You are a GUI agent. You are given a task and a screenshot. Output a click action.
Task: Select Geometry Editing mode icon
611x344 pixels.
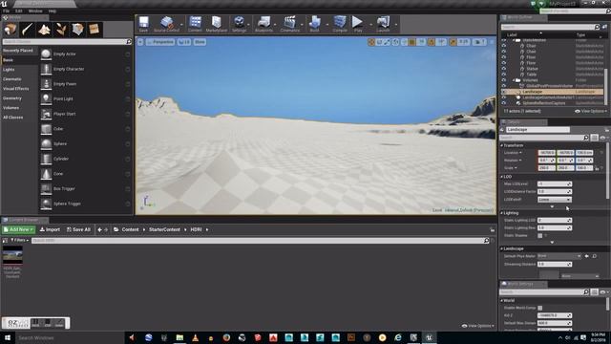point(77,30)
